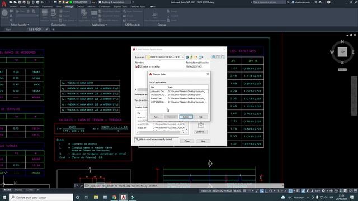Image resolution: width=358 pixels, height=201 pixels.
Task: Click TOP face of the ViewCube
Action: click(342, 52)
